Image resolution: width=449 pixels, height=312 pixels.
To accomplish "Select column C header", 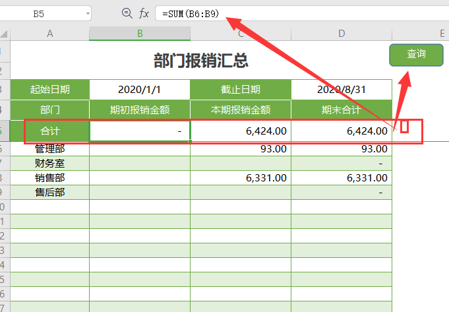I will click(241, 34).
